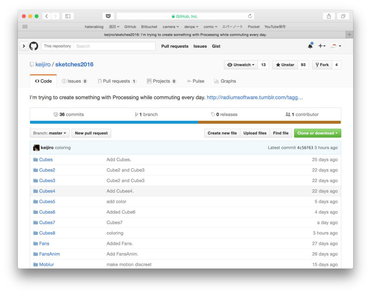Click the Moblur folder icon
Viewport: 371px width, 294px height.
36,264
